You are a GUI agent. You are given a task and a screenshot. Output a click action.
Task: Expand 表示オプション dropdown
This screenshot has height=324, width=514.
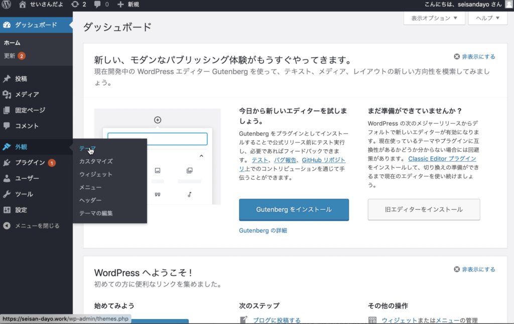[x=434, y=18]
